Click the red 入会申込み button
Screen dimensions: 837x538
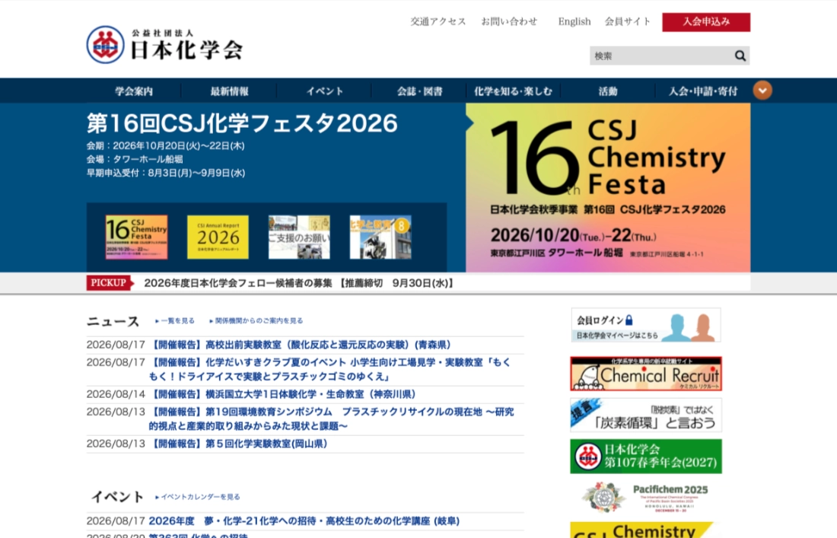[x=706, y=22]
